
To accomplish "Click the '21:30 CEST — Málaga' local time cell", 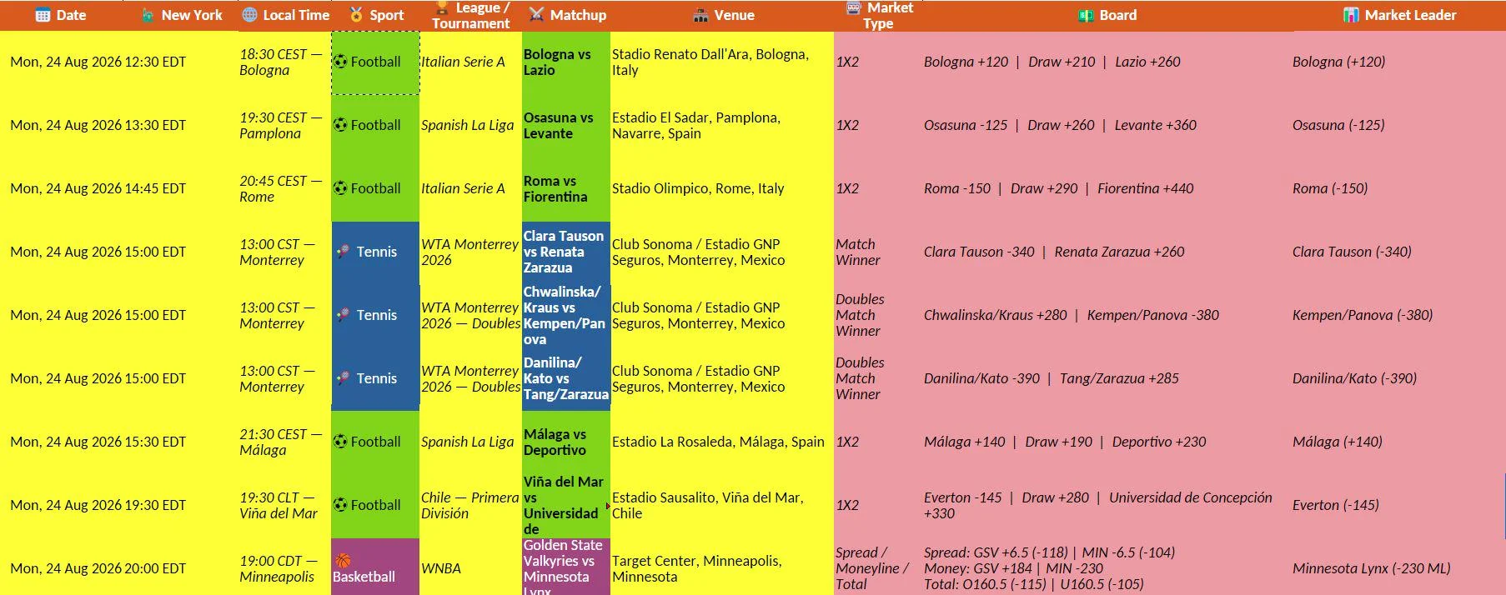I will coord(284,442).
